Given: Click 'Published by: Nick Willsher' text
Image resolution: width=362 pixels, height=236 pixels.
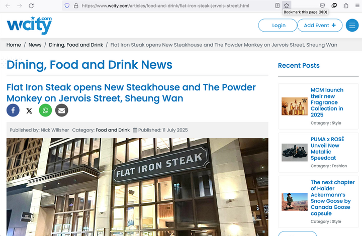Looking at the screenshot, I should click(39, 130).
